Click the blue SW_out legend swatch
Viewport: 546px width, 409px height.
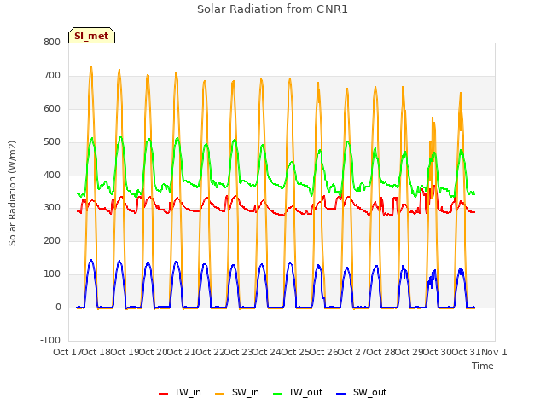(x=341, y=394)
